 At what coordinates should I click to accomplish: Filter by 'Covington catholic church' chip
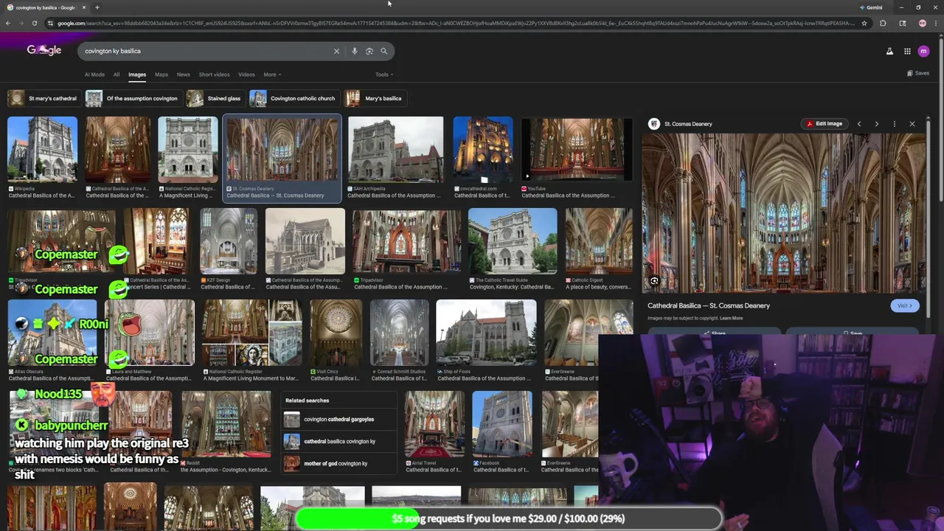[x=294, y=98]
